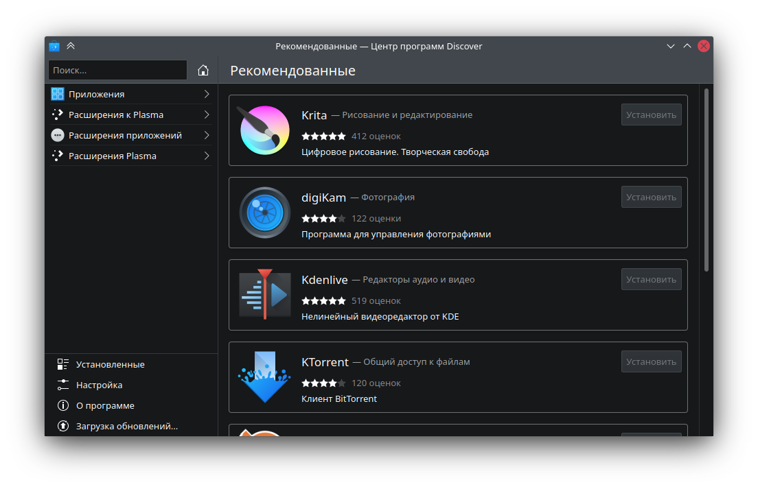Open the Приложения category
The width and height of the screenshot is (758, 489).
point(131,94)
